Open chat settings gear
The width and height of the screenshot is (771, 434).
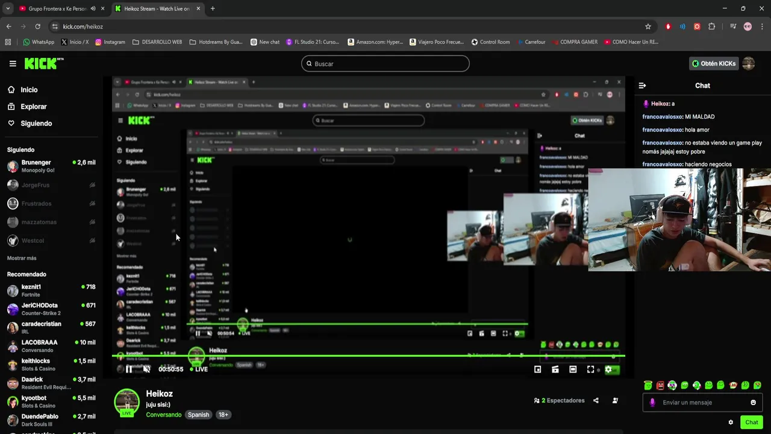[731, 423]
